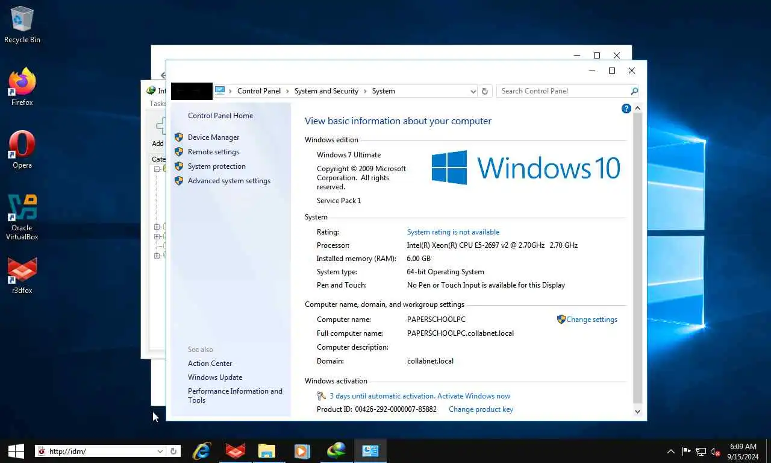This screenshot has height=463, width=771.
Task: Open the muted volume tray icon
Action: click(716, 451)
